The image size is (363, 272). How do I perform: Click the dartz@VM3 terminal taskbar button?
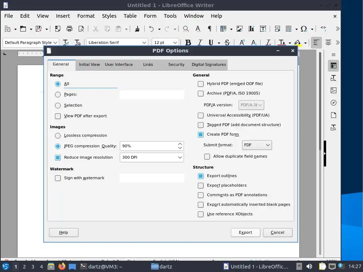(101, 266)
